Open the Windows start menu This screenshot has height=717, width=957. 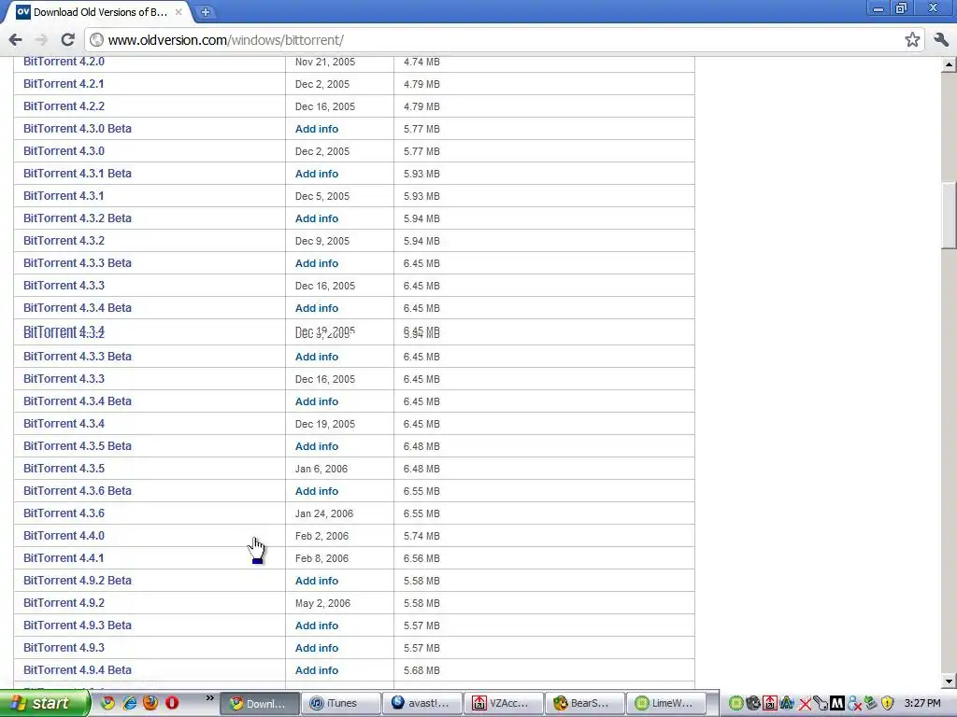click(44, 703)
